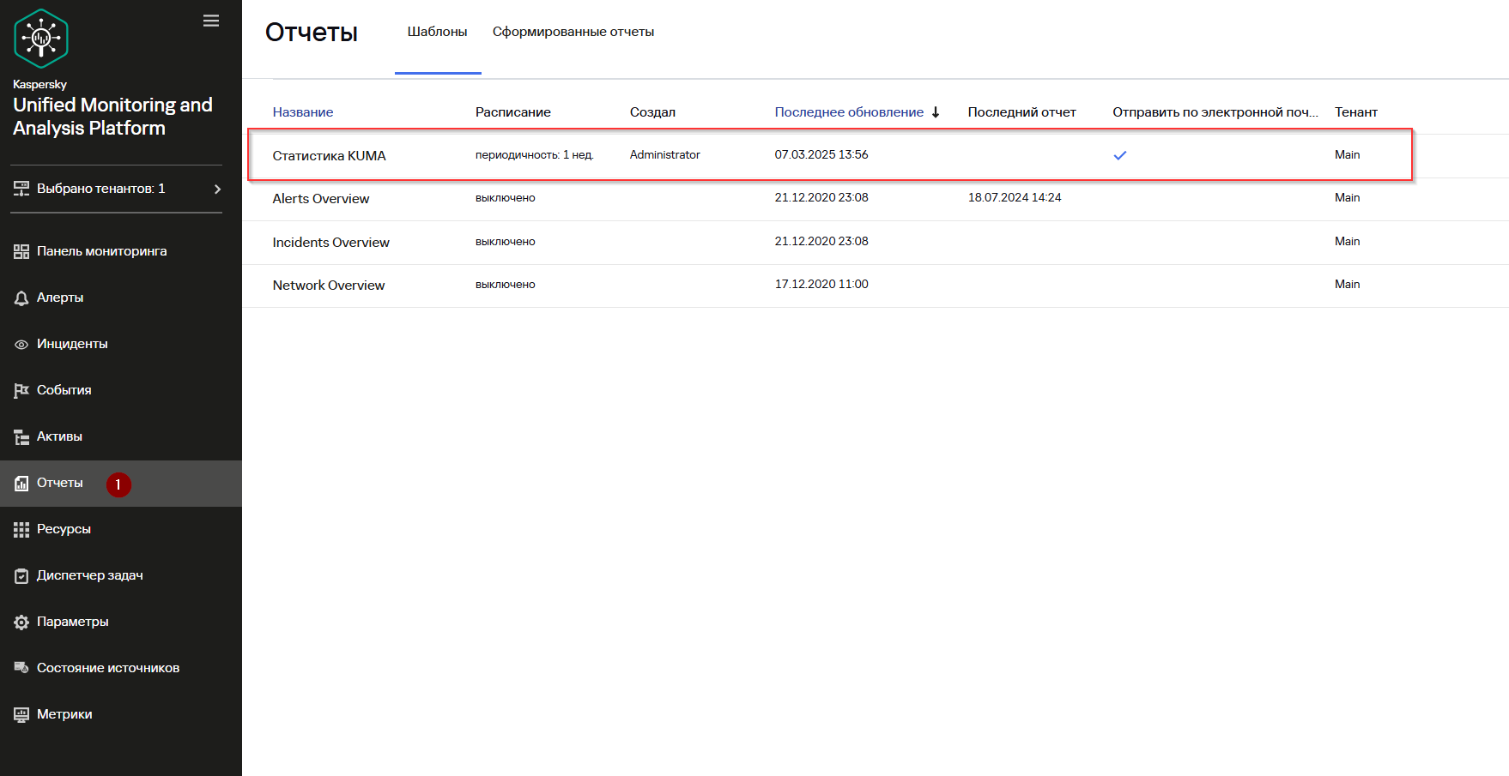The image size is (1509, 776).
Task: Switch to the Шаблоны tab
Action: tap(438, 32)
